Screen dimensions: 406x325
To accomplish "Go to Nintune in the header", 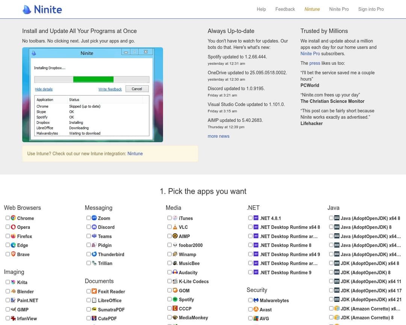I will click(x=312, y=9).
